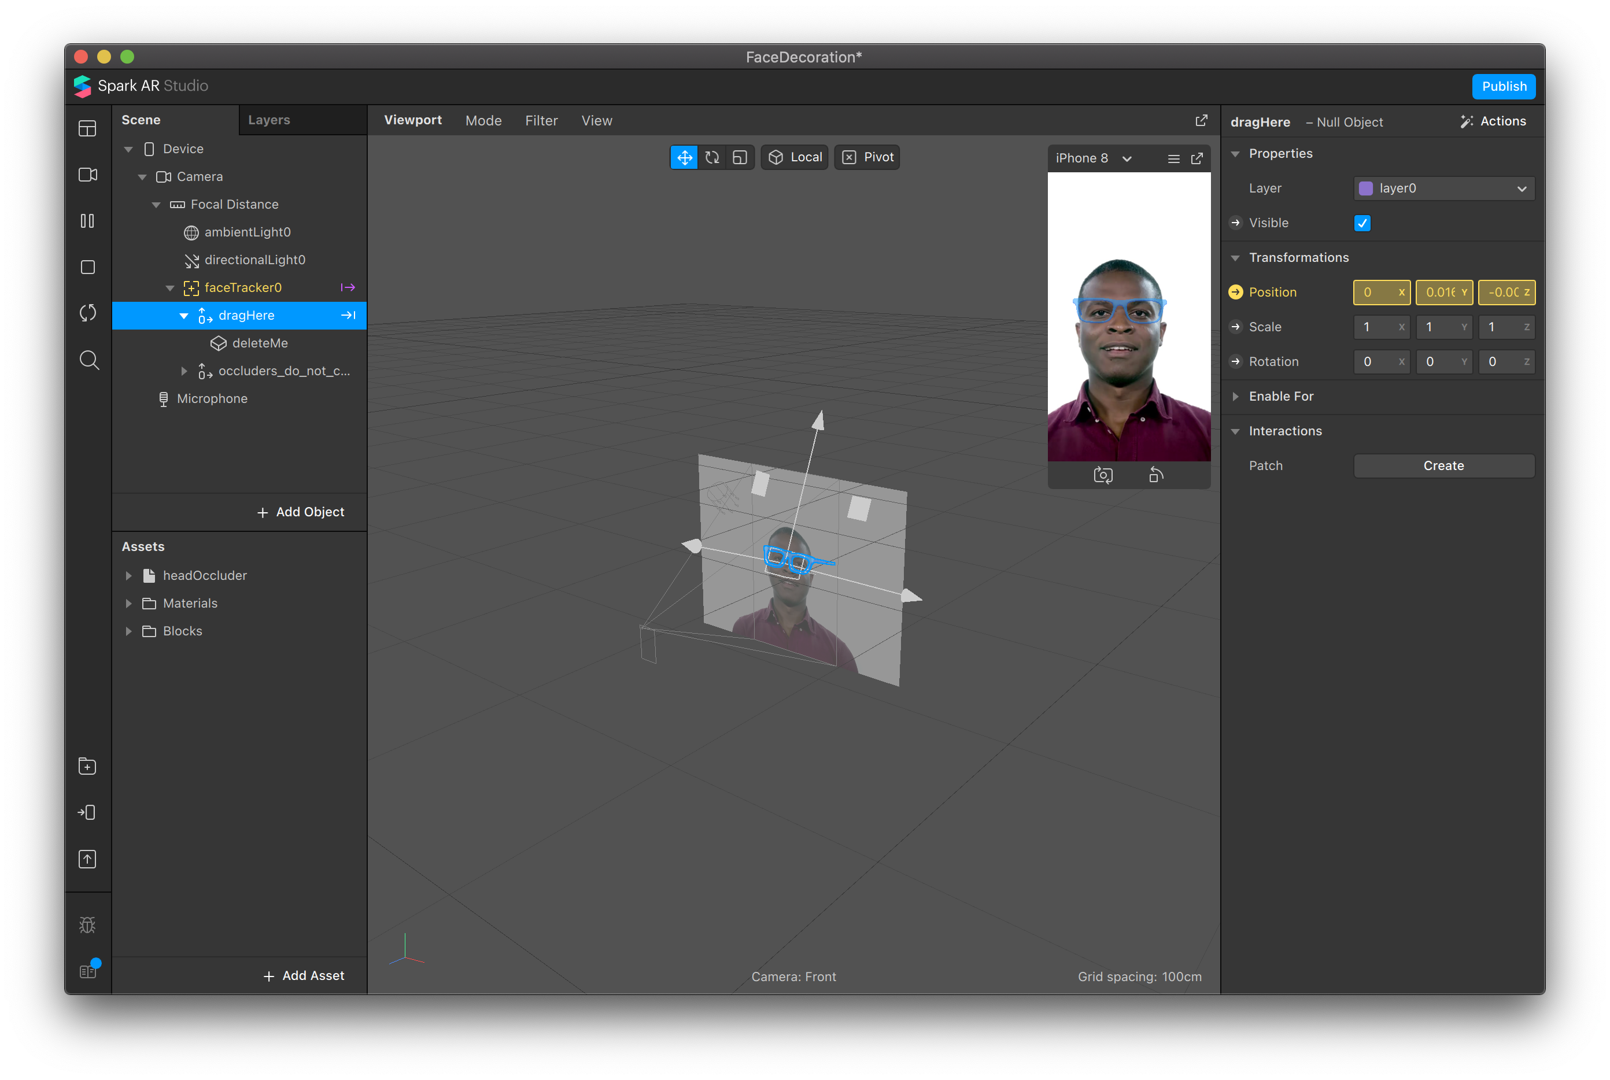Viewport: 1610px width, 1080px height.
Task: Open the Filter menu in viewport bar
Action: (x=541, y=120)
